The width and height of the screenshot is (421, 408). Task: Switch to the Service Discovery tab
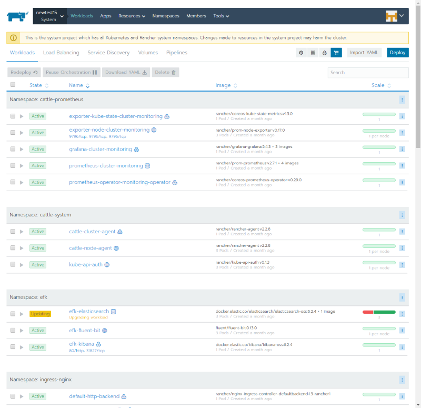108,53
